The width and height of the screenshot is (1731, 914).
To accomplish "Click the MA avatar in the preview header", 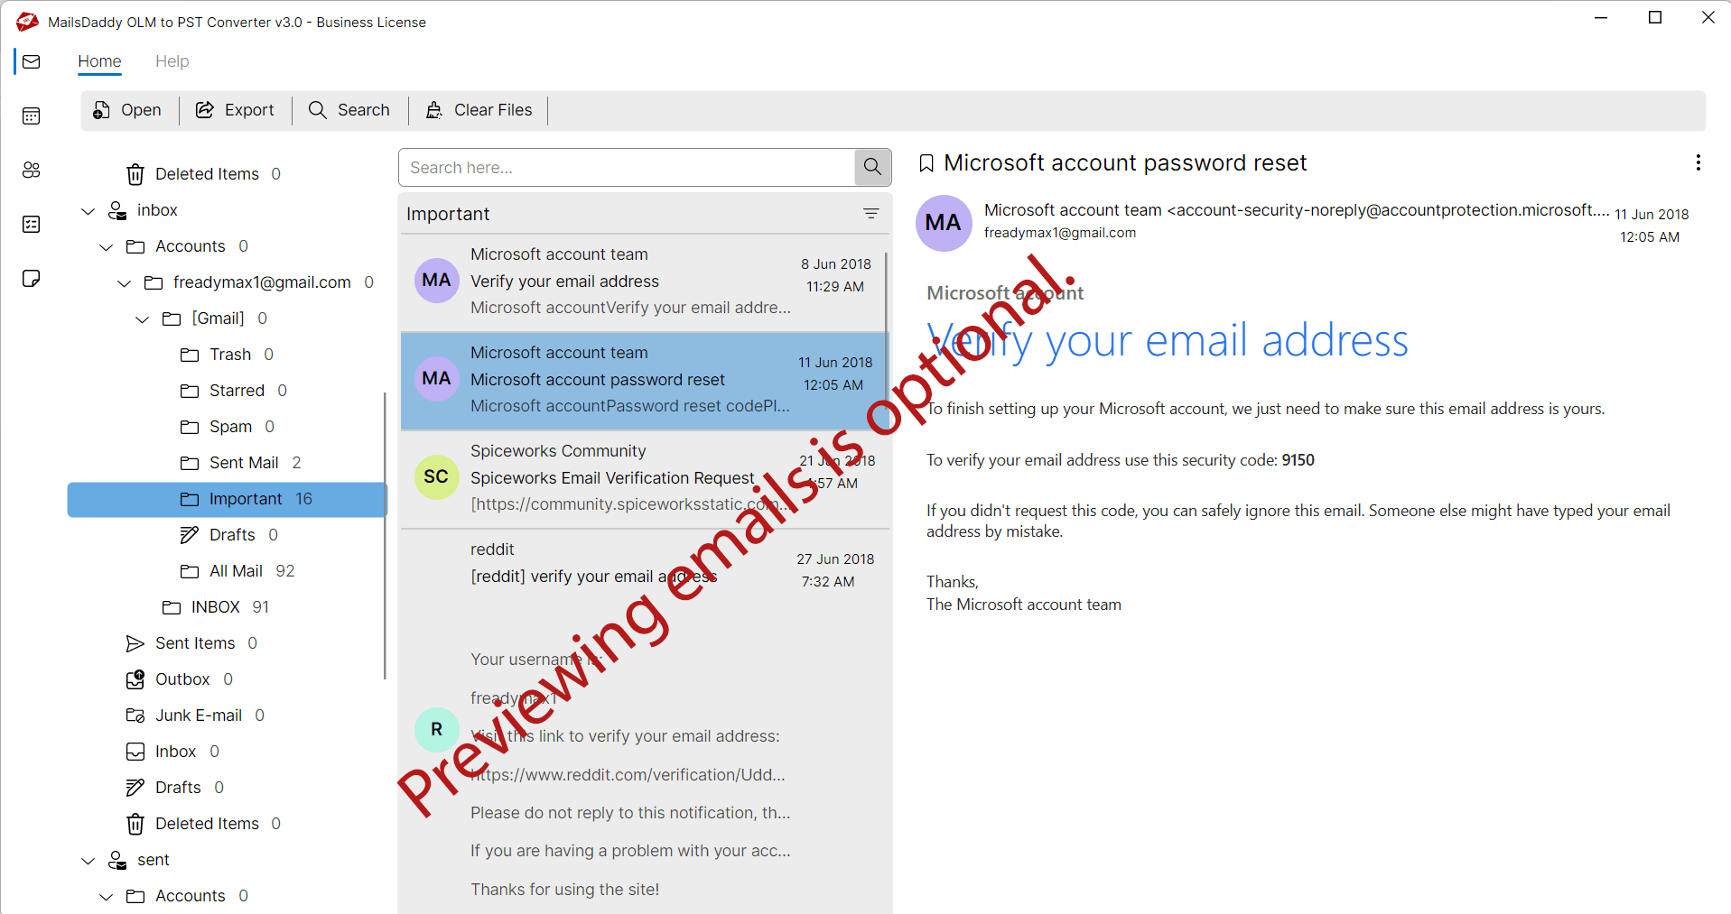I will click(x=943, y=223).
